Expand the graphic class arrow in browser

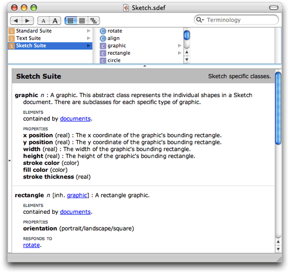point(179,46)
